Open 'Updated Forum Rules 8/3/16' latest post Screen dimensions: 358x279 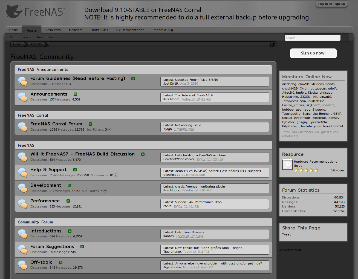click(x=197, y=80)
